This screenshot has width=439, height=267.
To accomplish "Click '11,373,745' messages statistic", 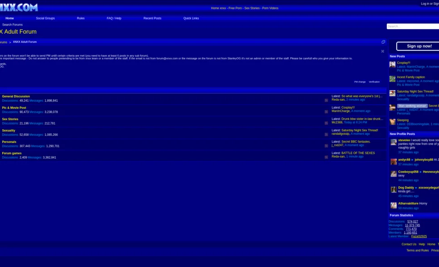I will 412,225.
